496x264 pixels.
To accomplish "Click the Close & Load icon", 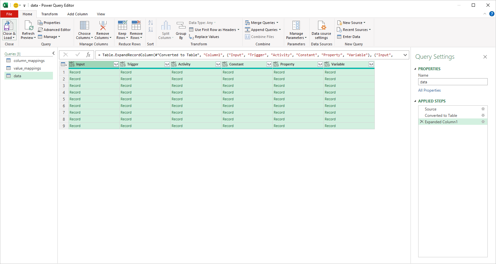I will pos(9,26).
